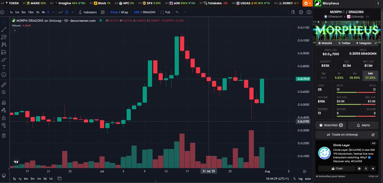
Task: Open the Morpheus Website link
Action: click(x=325, y=43)
